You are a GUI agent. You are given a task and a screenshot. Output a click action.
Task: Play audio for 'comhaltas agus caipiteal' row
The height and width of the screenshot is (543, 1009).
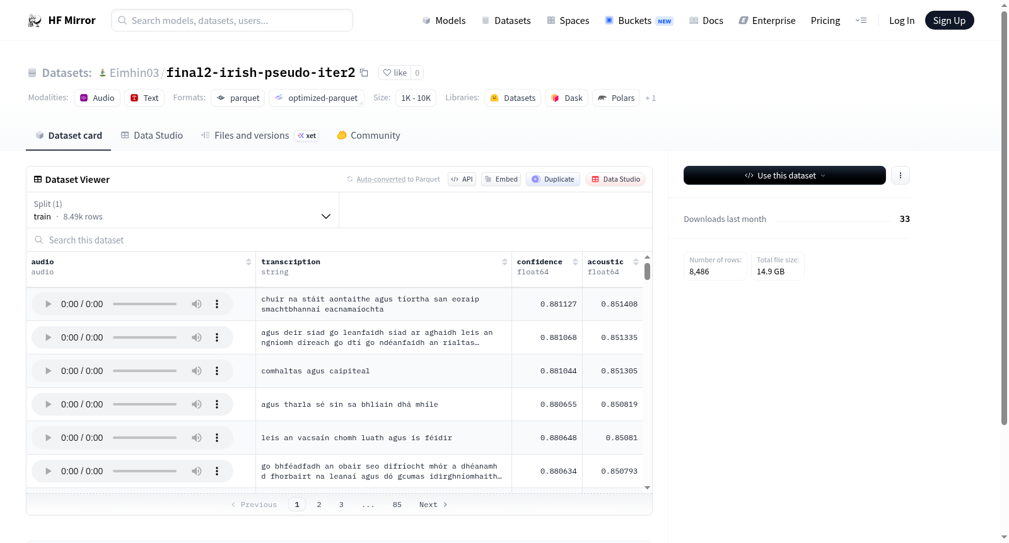48,371
